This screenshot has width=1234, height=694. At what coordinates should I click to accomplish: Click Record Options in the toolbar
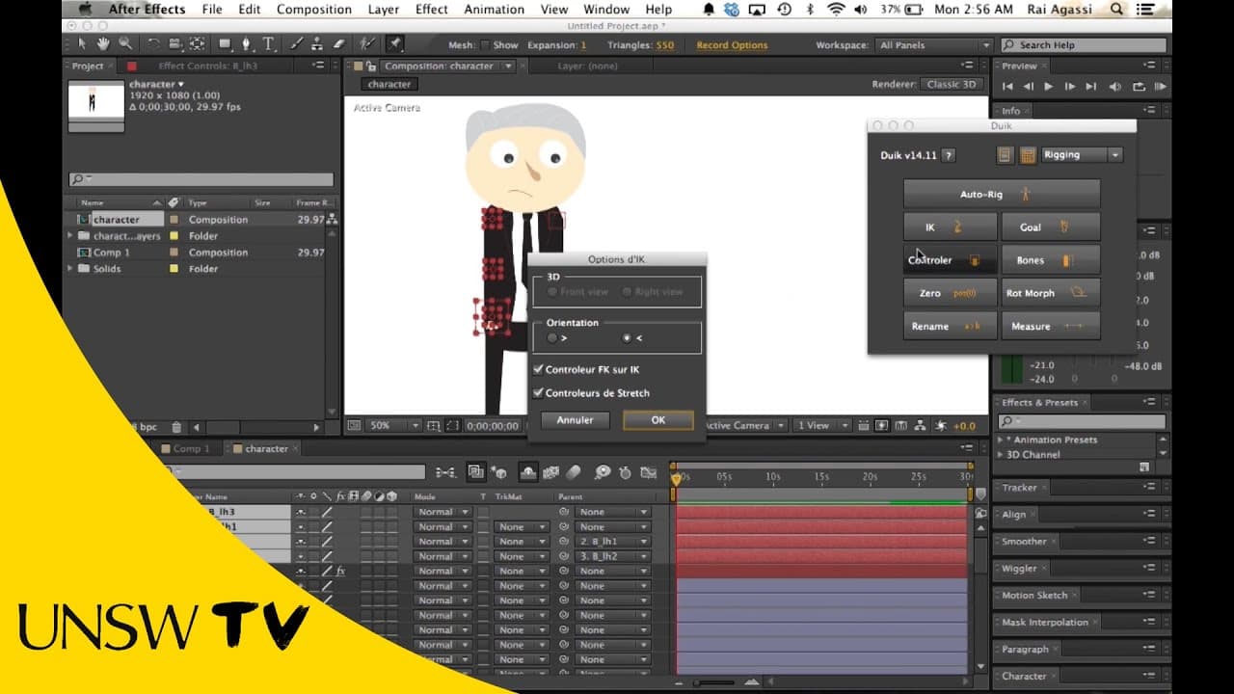click(732, 45)
